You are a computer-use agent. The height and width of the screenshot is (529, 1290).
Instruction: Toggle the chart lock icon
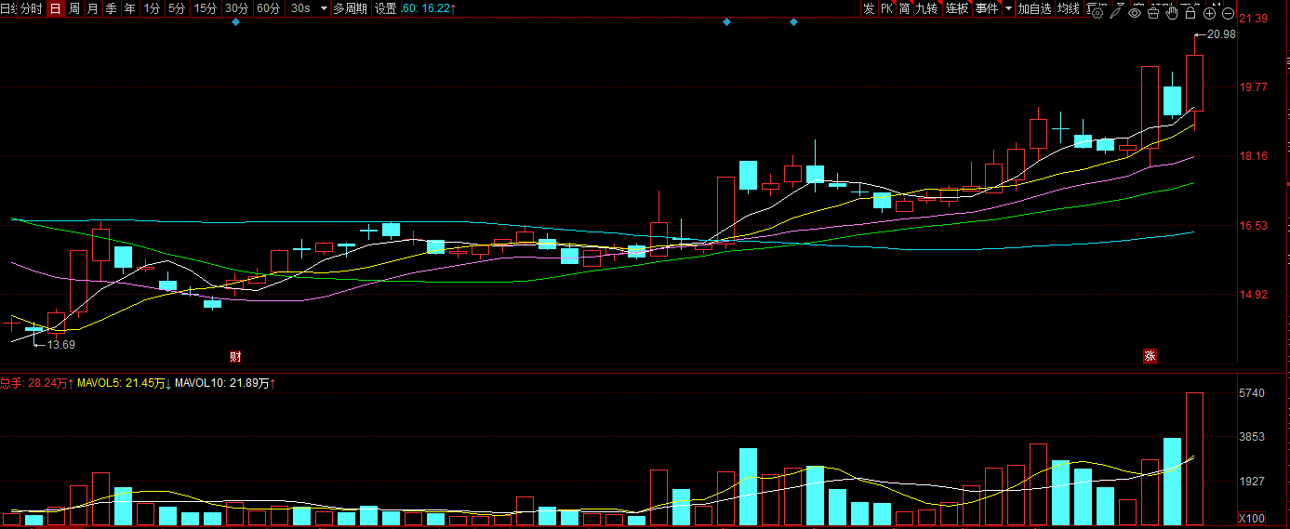[x=1190, y=13]
